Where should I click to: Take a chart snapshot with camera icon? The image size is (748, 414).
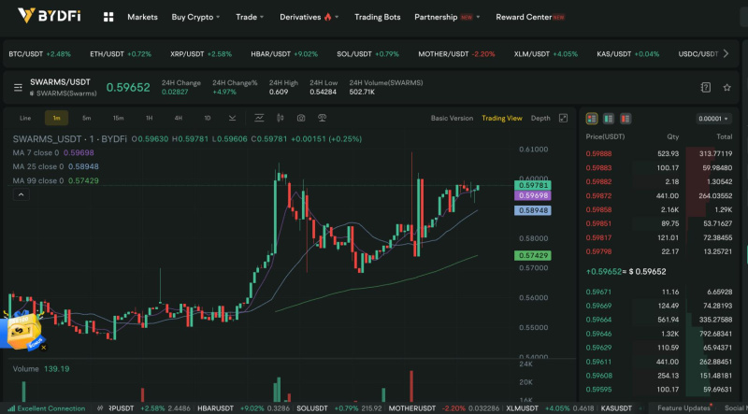300,119
